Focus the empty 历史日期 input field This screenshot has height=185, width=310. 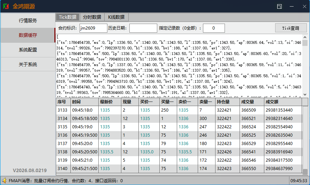tap(143, 28)
